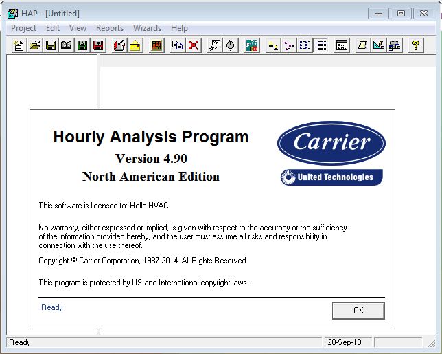Click the United Technologies badge

(x=331, y=177)
